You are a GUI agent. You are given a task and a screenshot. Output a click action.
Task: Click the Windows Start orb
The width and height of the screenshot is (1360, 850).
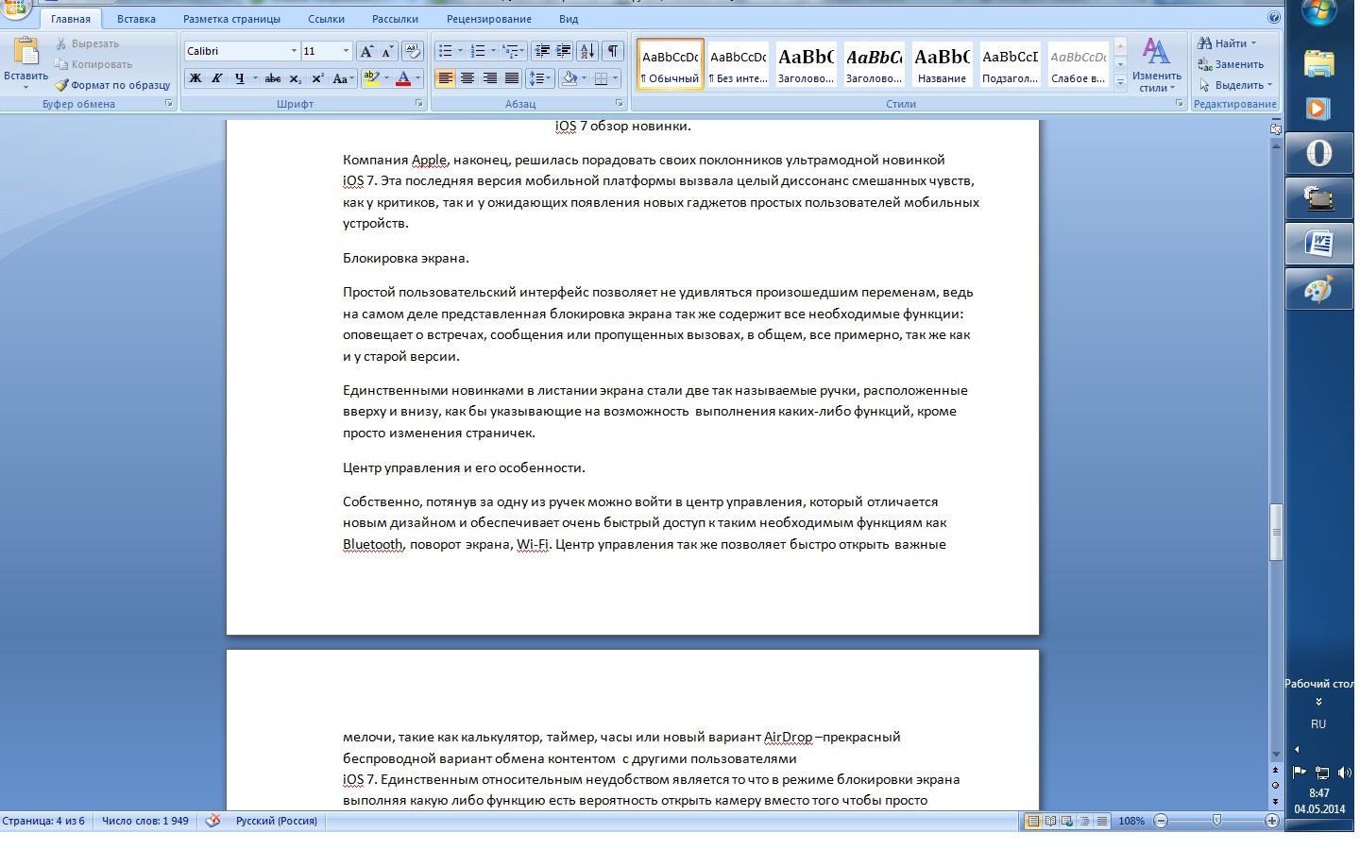1319,12
